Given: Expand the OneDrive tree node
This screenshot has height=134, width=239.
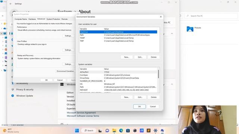Looking at the screenshot, I should coord(1,28).
